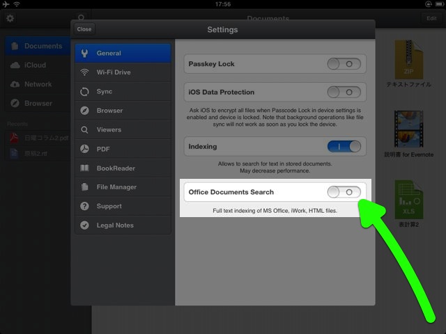
Task: Enable the Passkey Lock switch
Action: pos(344,64)
